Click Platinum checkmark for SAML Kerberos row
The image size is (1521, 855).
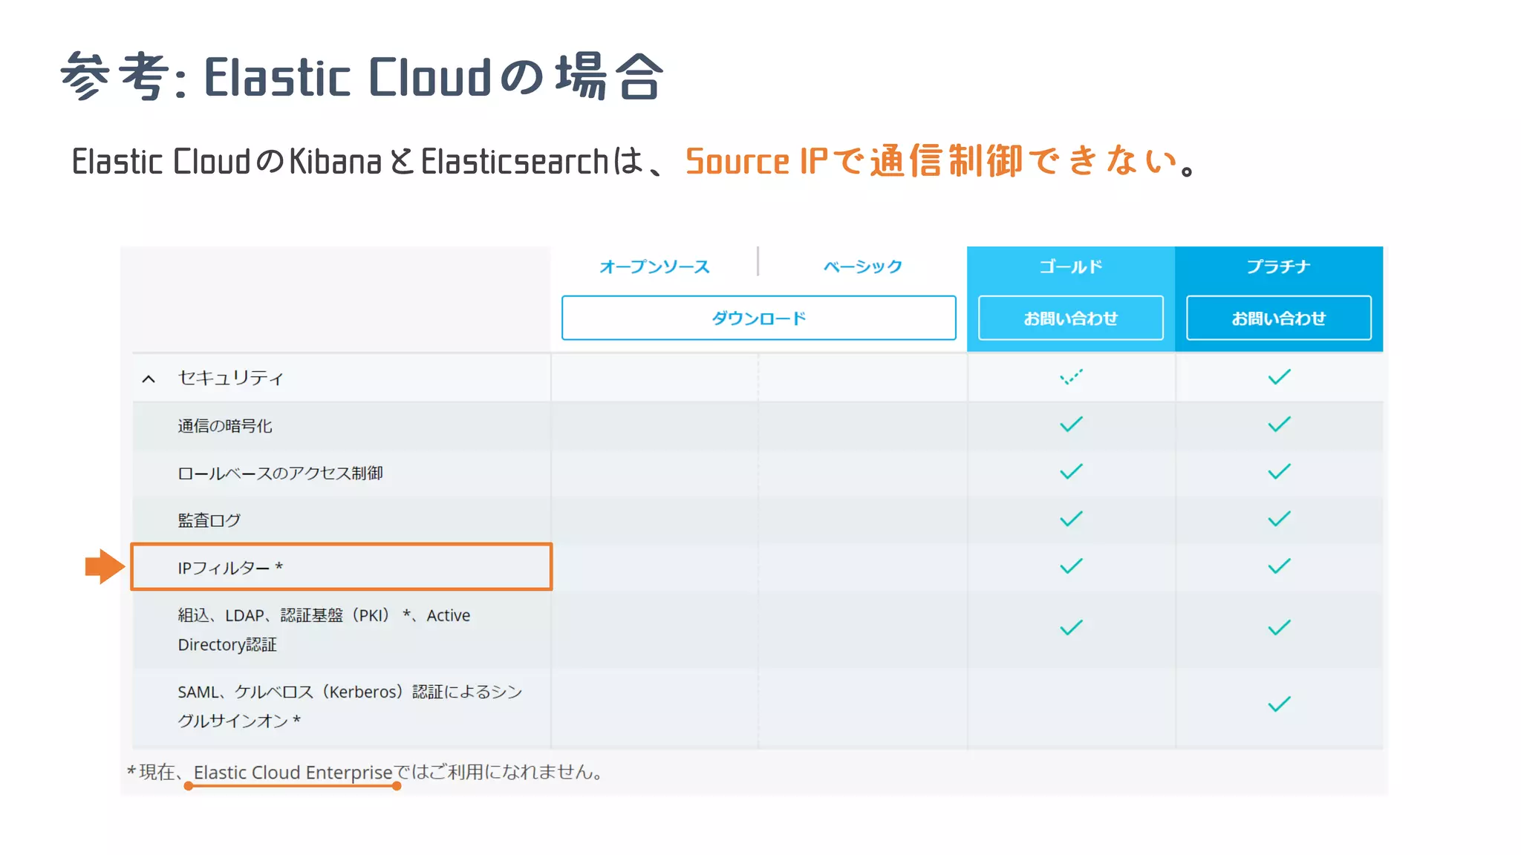tap(1279, 704)
